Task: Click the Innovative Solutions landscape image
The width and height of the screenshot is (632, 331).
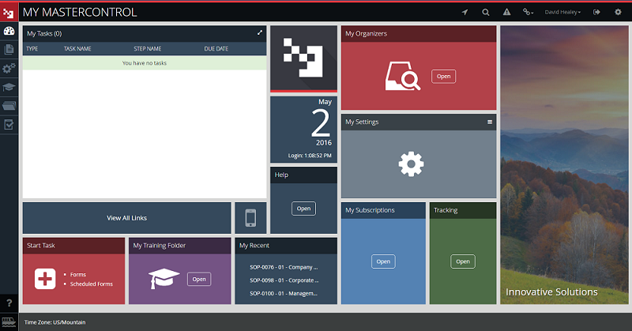Action: (x=564, y=165)
